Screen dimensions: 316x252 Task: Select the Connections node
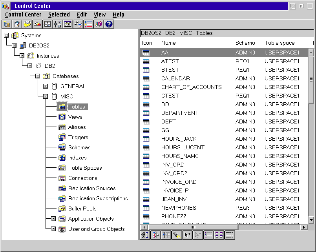click(82, 178)
